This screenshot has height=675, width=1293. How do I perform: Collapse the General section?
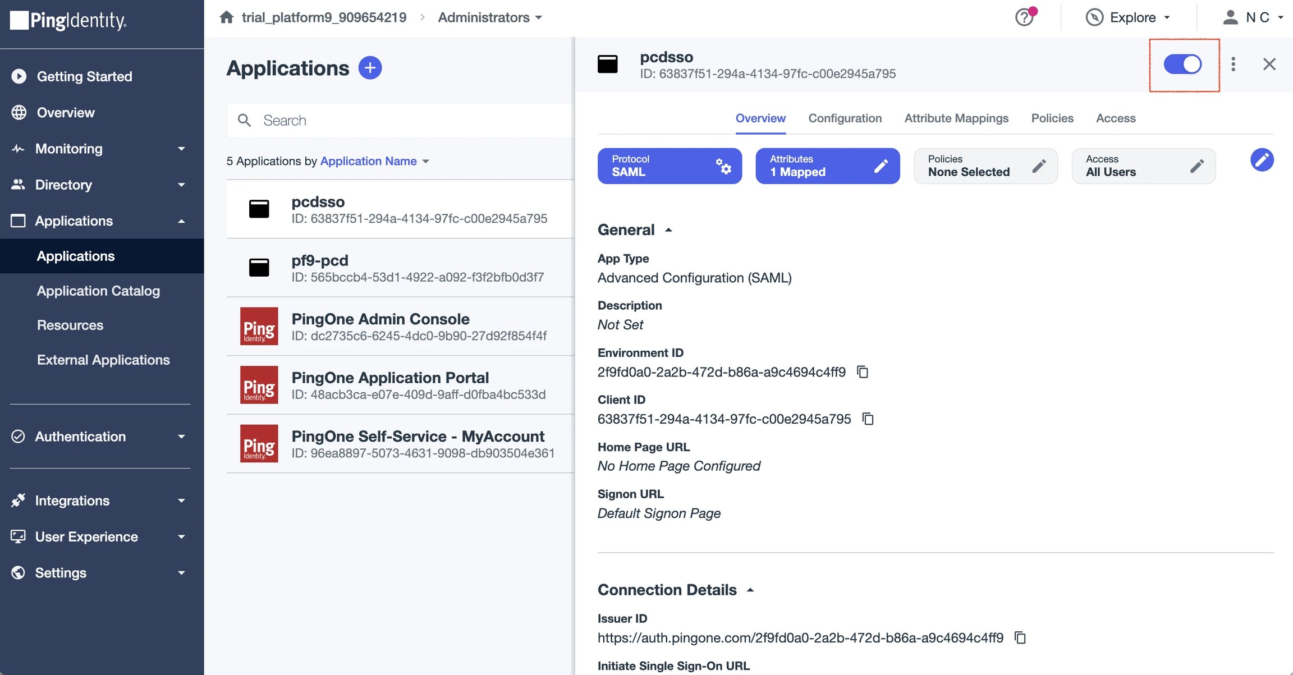click(x=668, y=230)
